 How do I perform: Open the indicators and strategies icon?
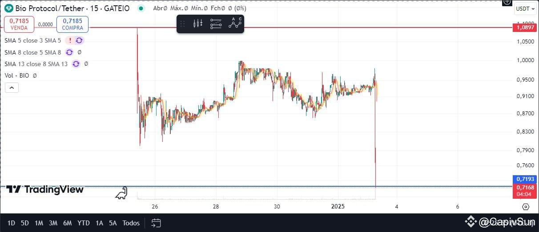click(x=216, y=24)
